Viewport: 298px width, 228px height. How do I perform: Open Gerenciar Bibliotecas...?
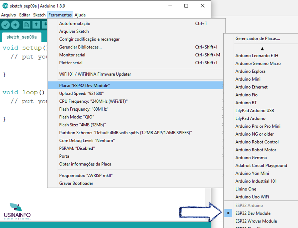click(135, 47)
